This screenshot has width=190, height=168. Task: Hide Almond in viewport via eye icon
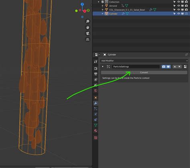point(178,6)
